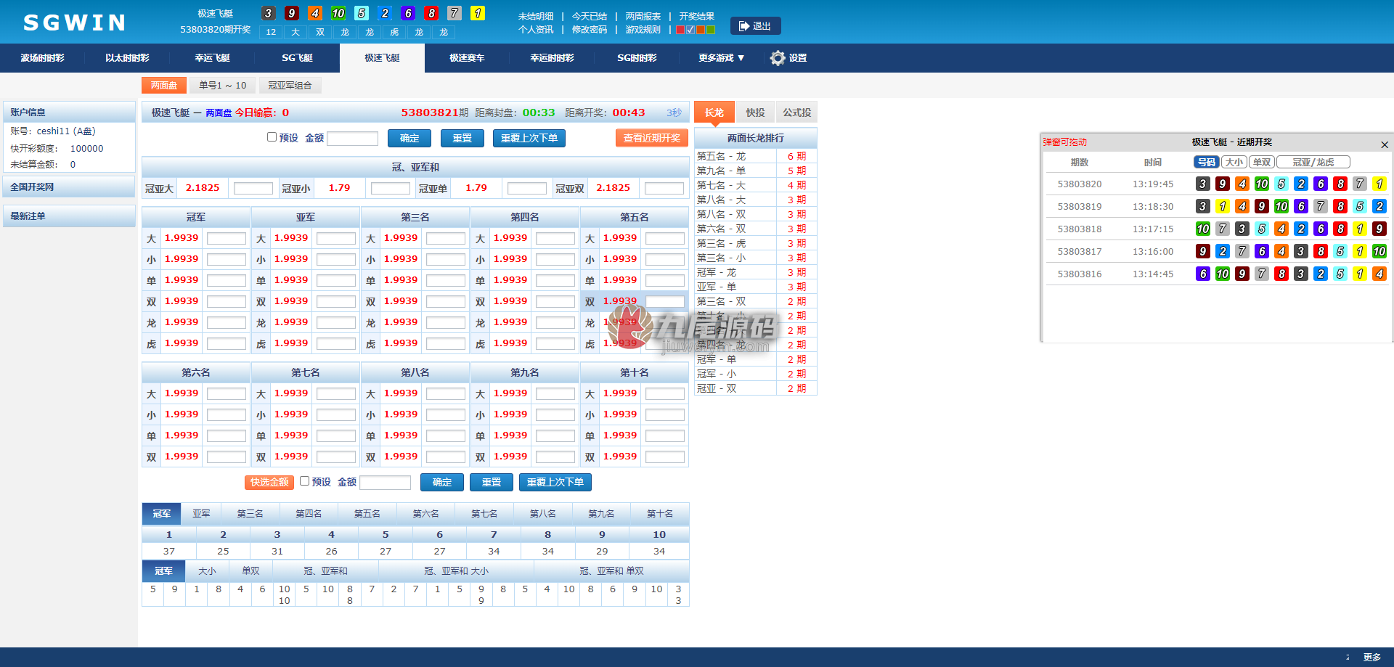Click the 号码 filter in popup
This screenshot has width=1394, height=667.
coord(1206,163)
